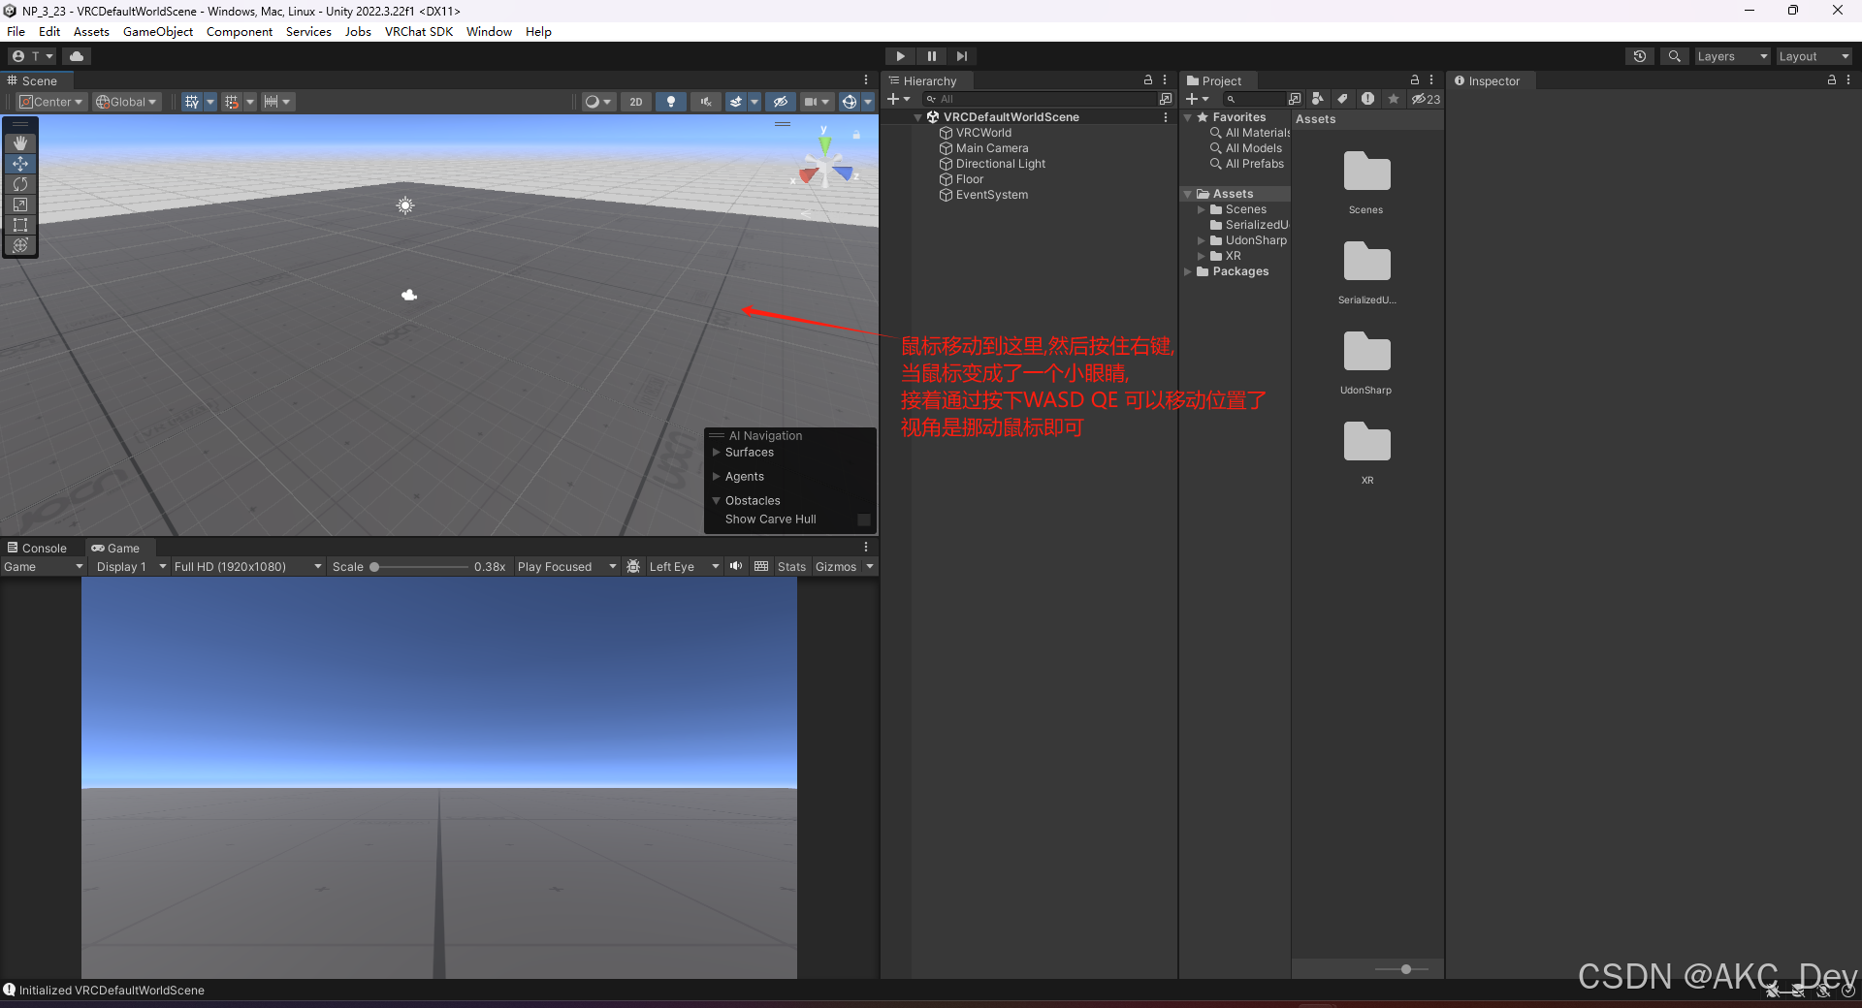Image resolution: width=1862 pixels, height=1008 pixels.
Task: Open Display 1 dropdown
Action: tap(131, 567)
